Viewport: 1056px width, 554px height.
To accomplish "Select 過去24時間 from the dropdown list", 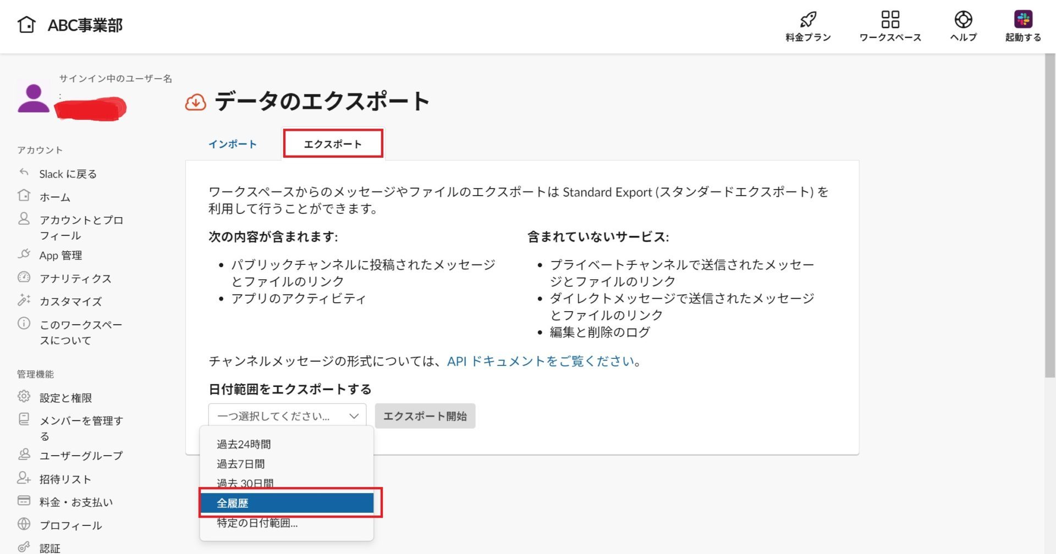I will pyautogui.click(x=244, y=444).
